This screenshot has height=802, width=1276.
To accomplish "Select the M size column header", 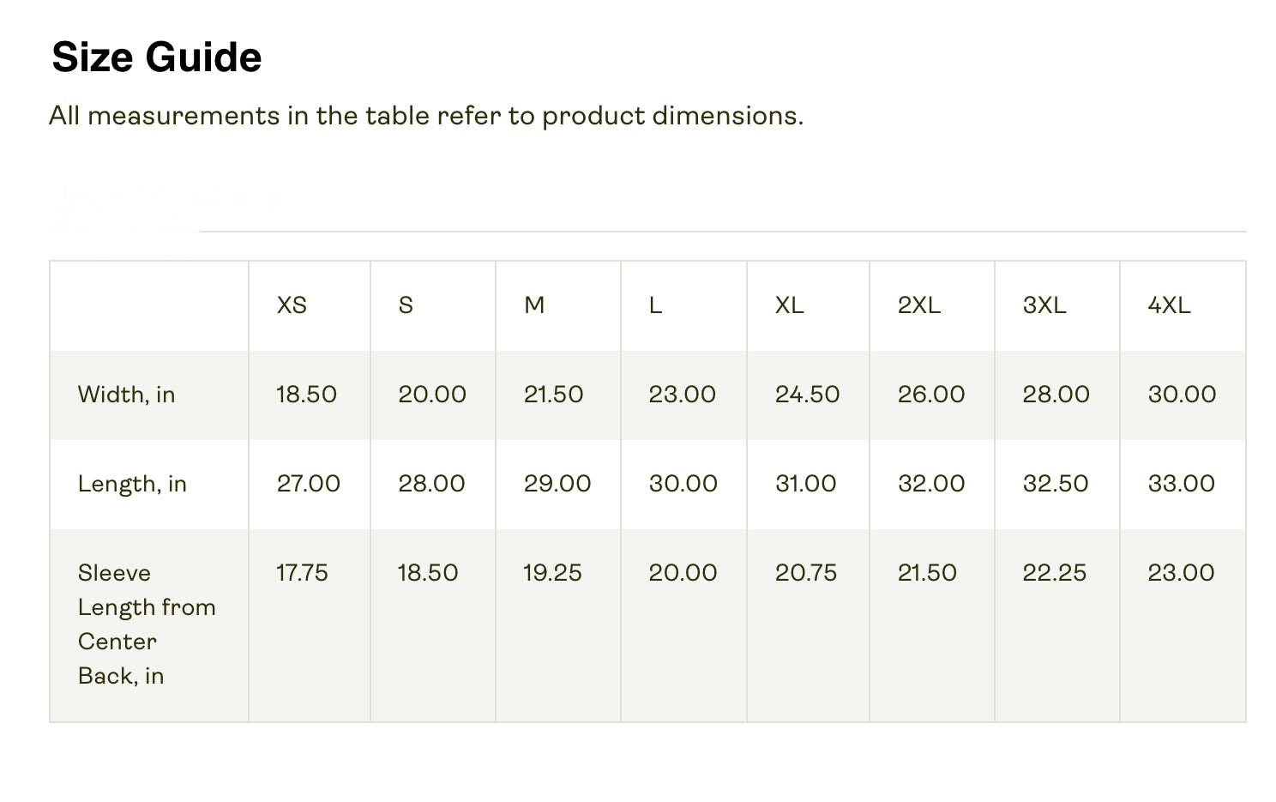I will tap(534, 305).
